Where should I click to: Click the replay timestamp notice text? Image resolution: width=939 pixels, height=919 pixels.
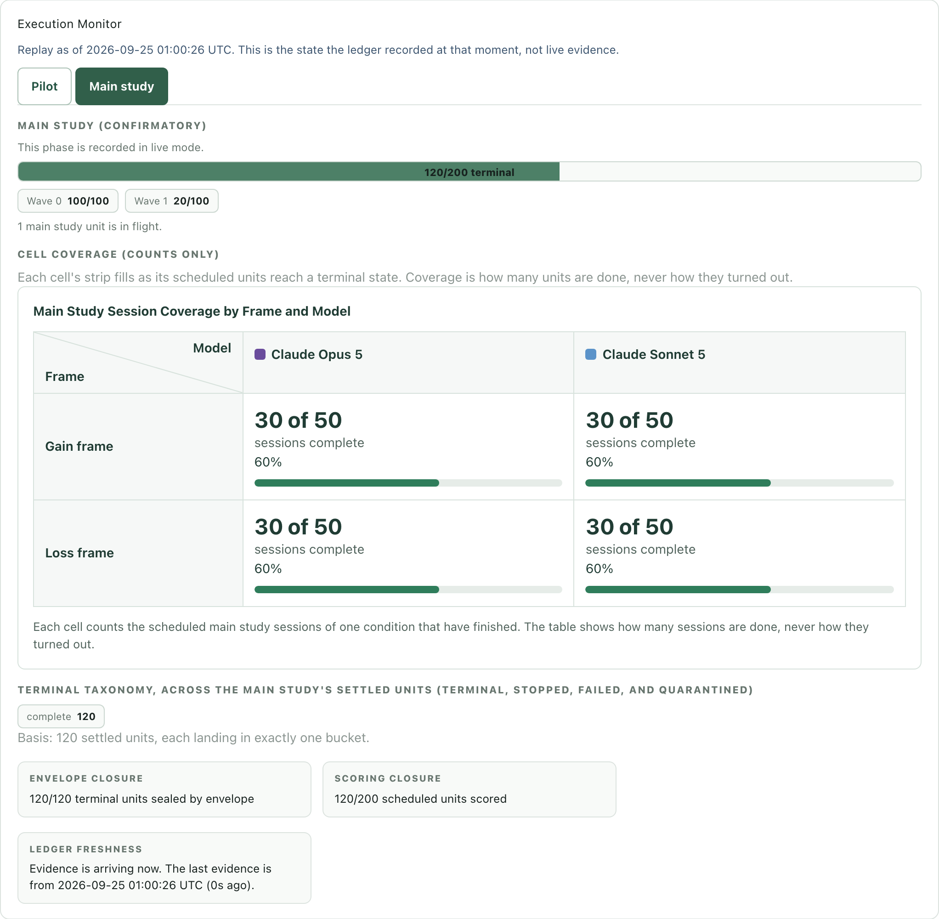coord(318,50)
